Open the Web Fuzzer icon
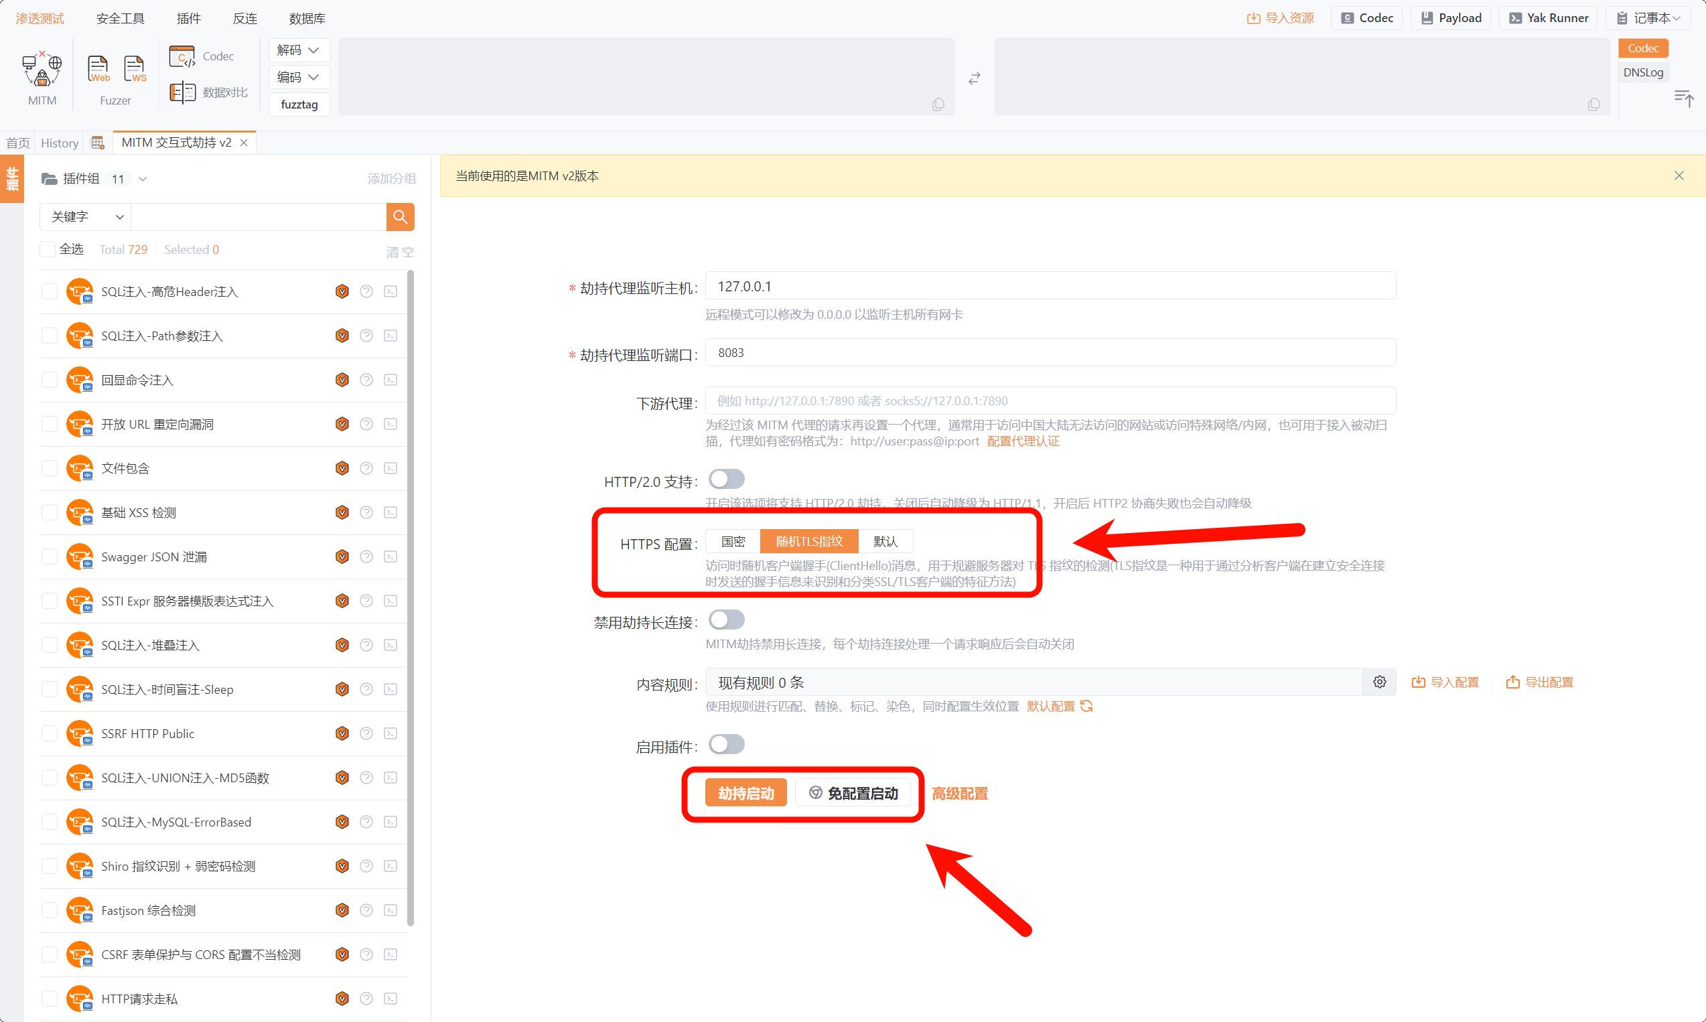 tap(98, 69)
